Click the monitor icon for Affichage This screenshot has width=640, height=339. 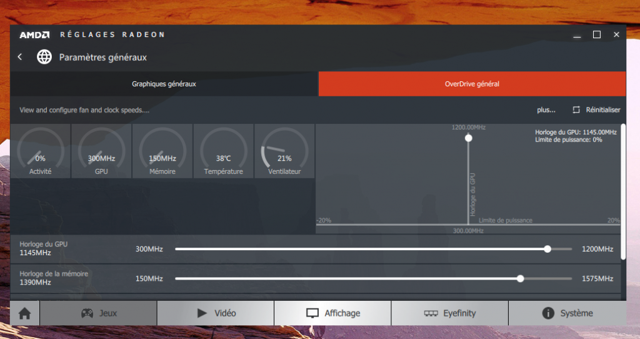312,313
